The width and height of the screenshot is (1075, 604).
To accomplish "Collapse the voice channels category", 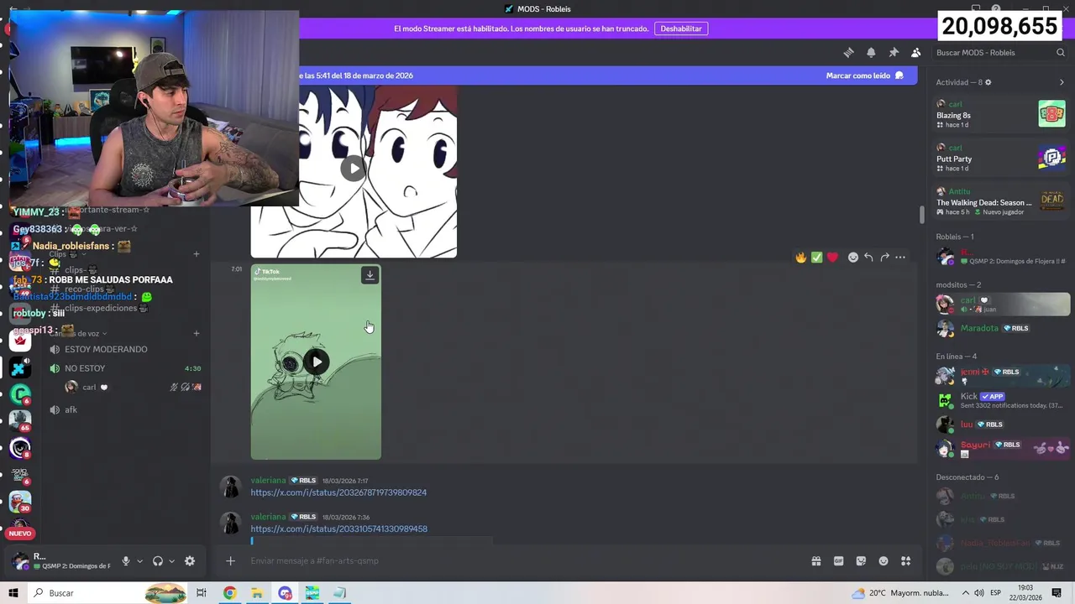I will click(x=77, y=333).
